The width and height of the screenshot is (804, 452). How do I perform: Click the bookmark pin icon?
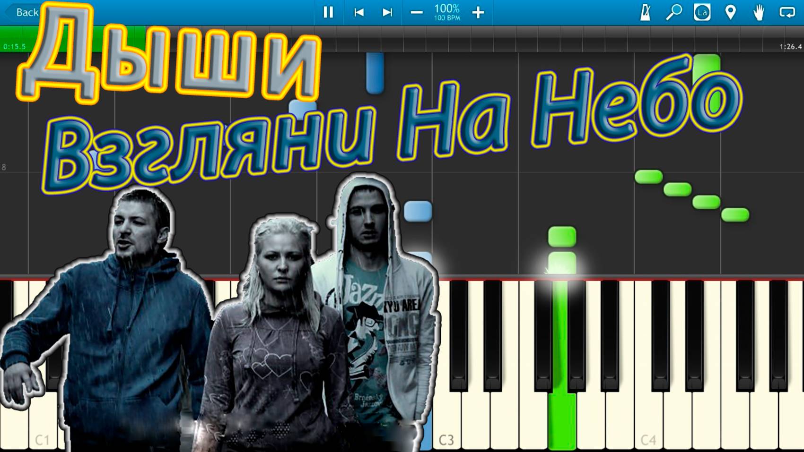pyautogui.click(x=730, y=13)
